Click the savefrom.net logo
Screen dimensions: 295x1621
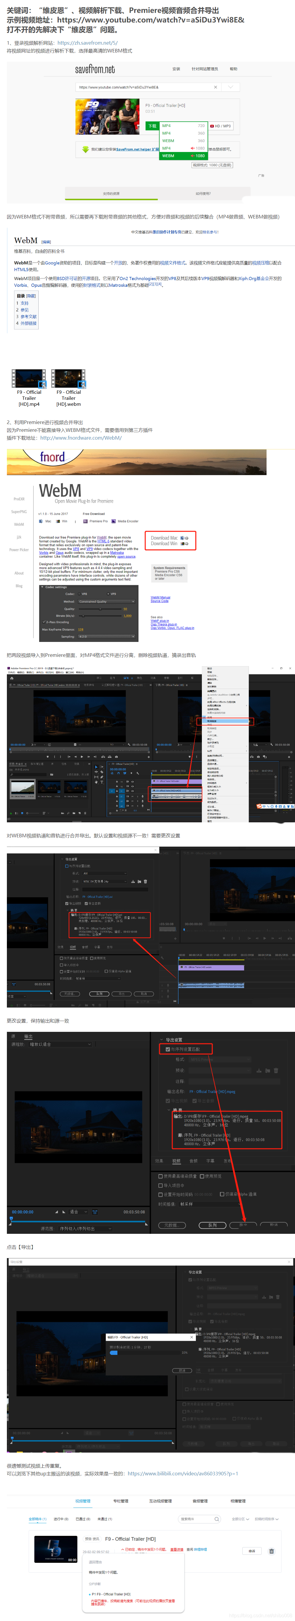point(95,69)
